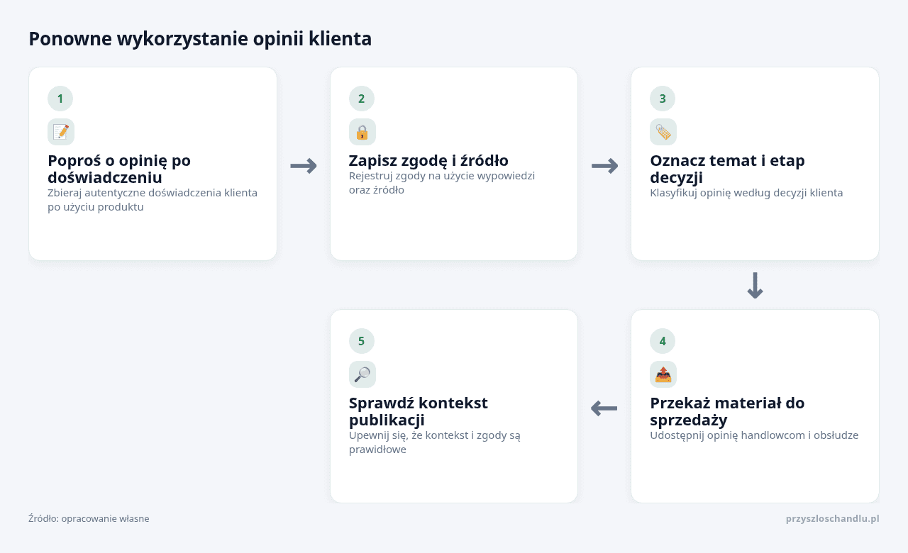The height and width of the screenshot is (553, 908).
Task: Click the number 1 badge in the first card
Action: (x=60, y=99)
